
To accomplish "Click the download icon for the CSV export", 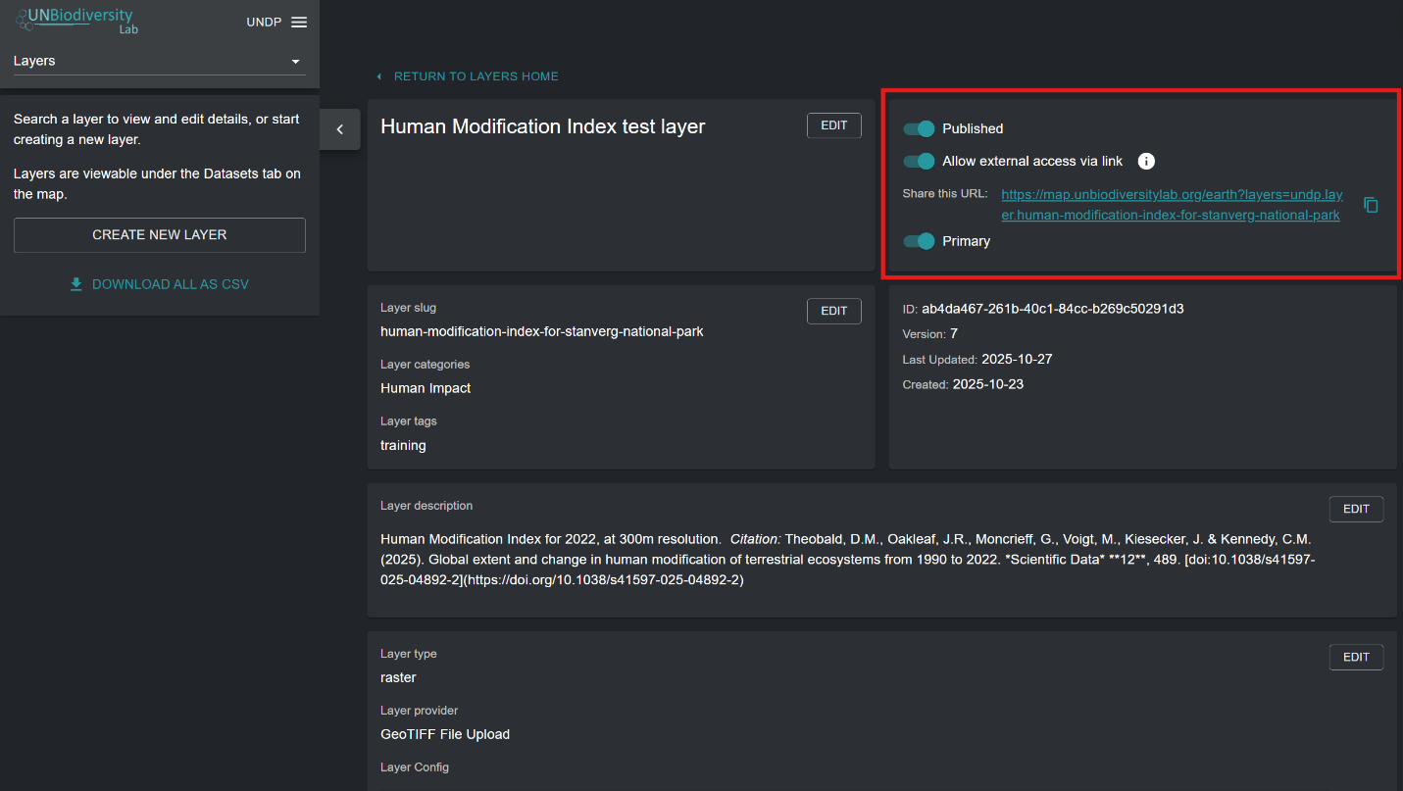I will click(76, 284).
